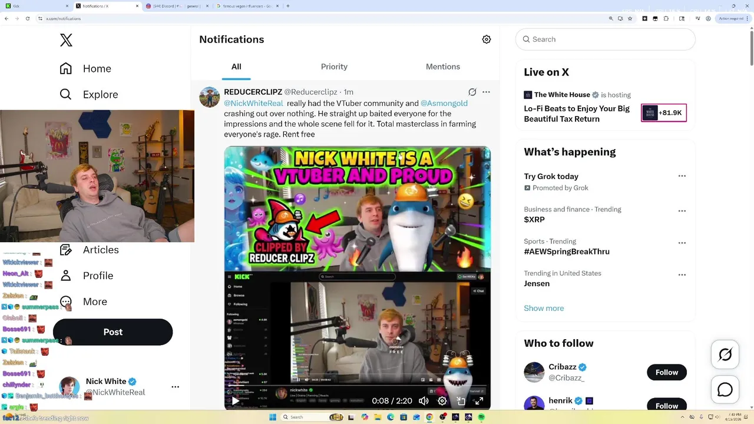754x424 pixels.
Task: Open more options on REDUCERCLIPZ post
Action: pyautogui.click(x=486, y=92)
